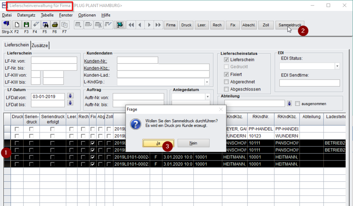Open the EDI Status dropdown

coord(337,67)
